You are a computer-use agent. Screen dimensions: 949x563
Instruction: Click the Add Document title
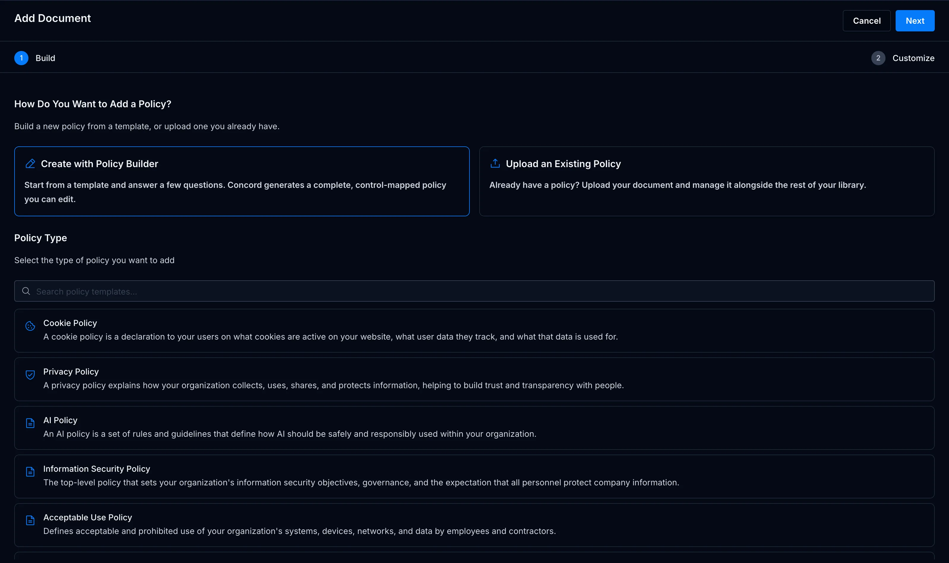(52, 18)
